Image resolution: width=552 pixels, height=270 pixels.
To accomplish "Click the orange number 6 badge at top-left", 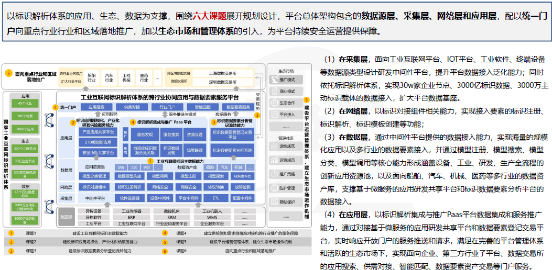I will pyautogui.click(x=8, y=73).
